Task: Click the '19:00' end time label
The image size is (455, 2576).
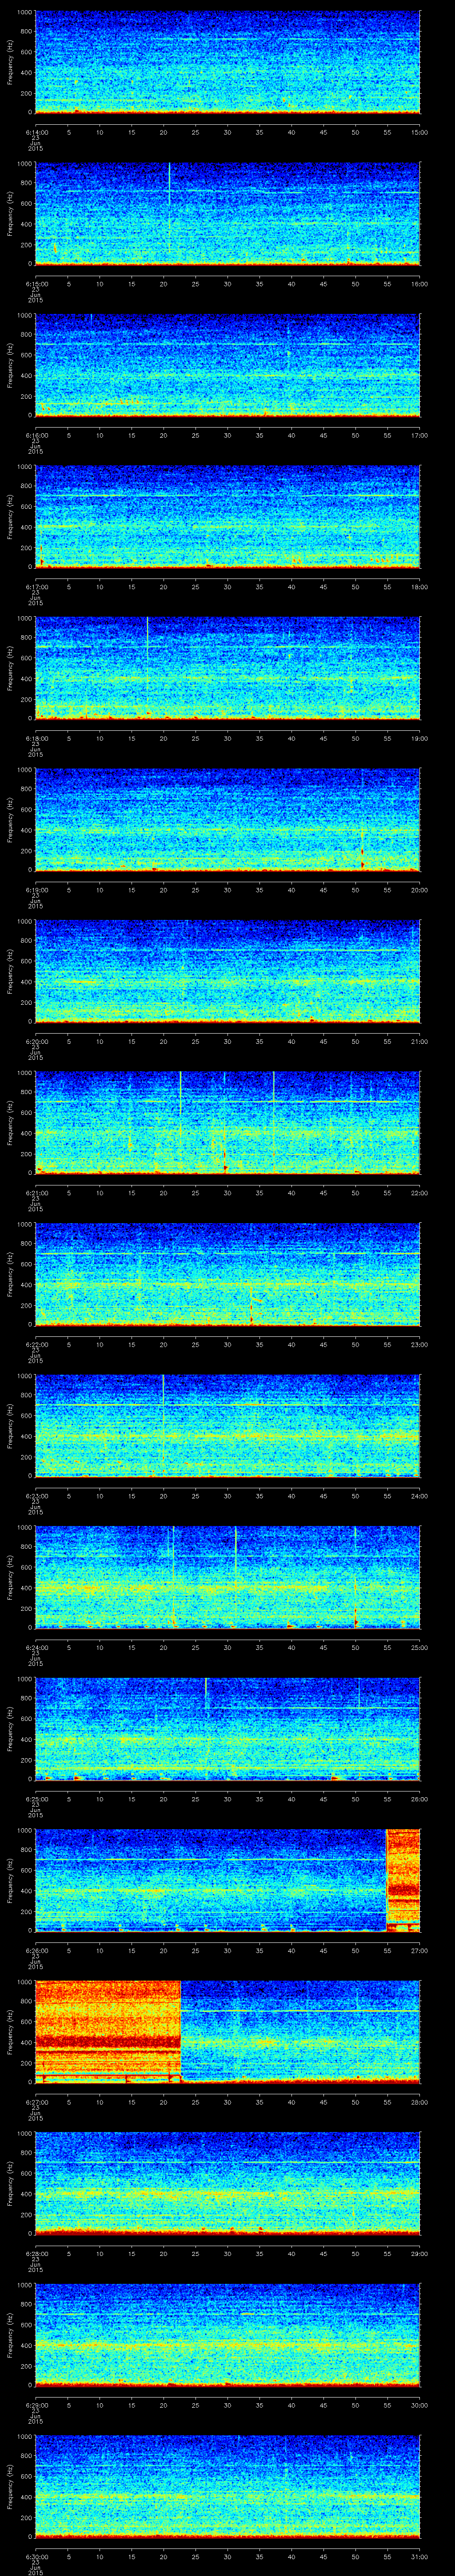Action: pyautogui.click(x=420, y=738)
